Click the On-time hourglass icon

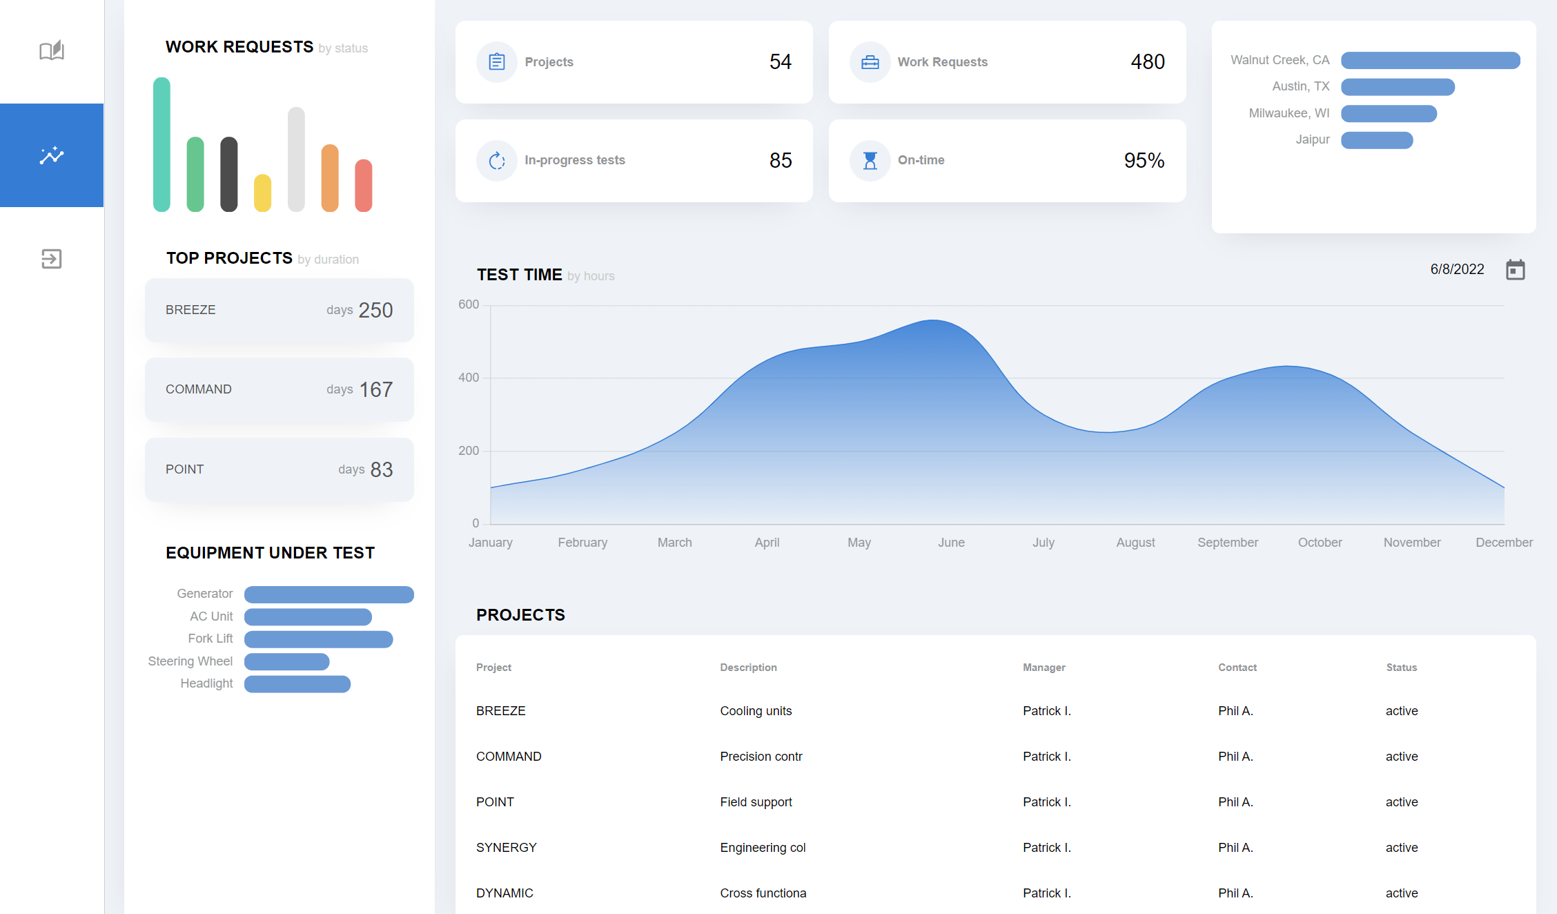click(870, 160)
